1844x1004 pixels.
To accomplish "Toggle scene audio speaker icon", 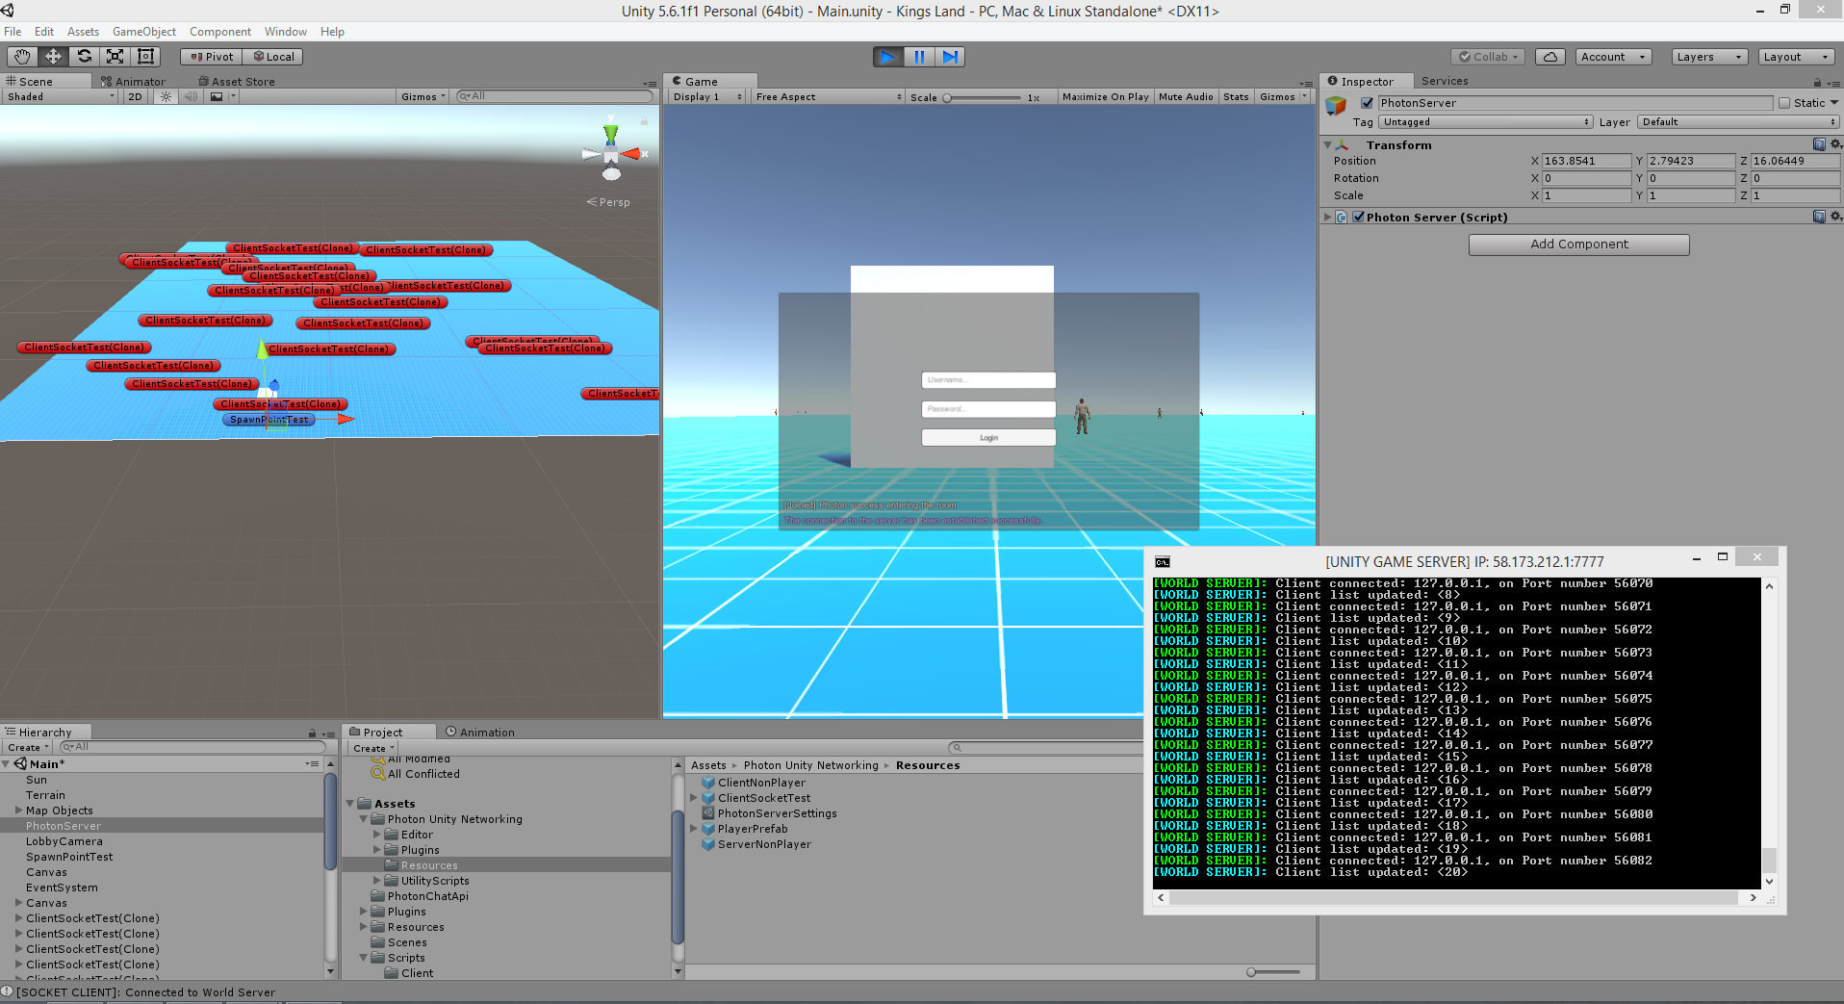I will pyautogui.click(x=191, y=96).
